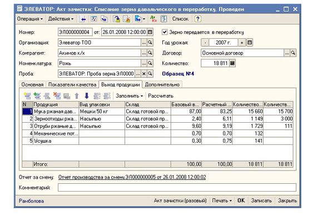Open year picker icon beside Год урожая
The height and width of the screenshot is (216, 317).
[x=250, y=43]
